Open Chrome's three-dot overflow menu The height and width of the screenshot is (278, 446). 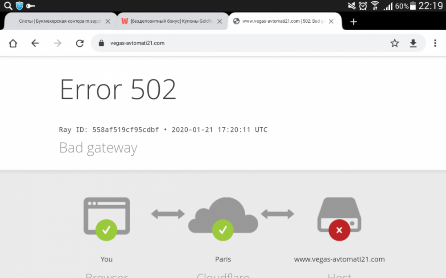(x=435, y=43)
